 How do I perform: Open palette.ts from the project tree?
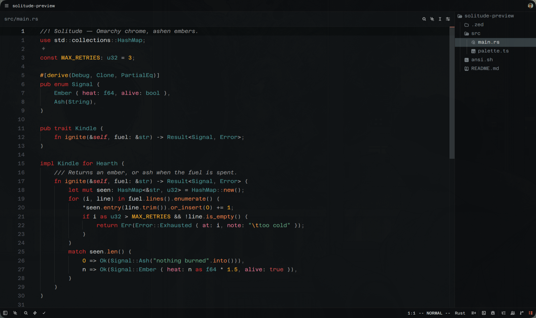coord(495,51)
